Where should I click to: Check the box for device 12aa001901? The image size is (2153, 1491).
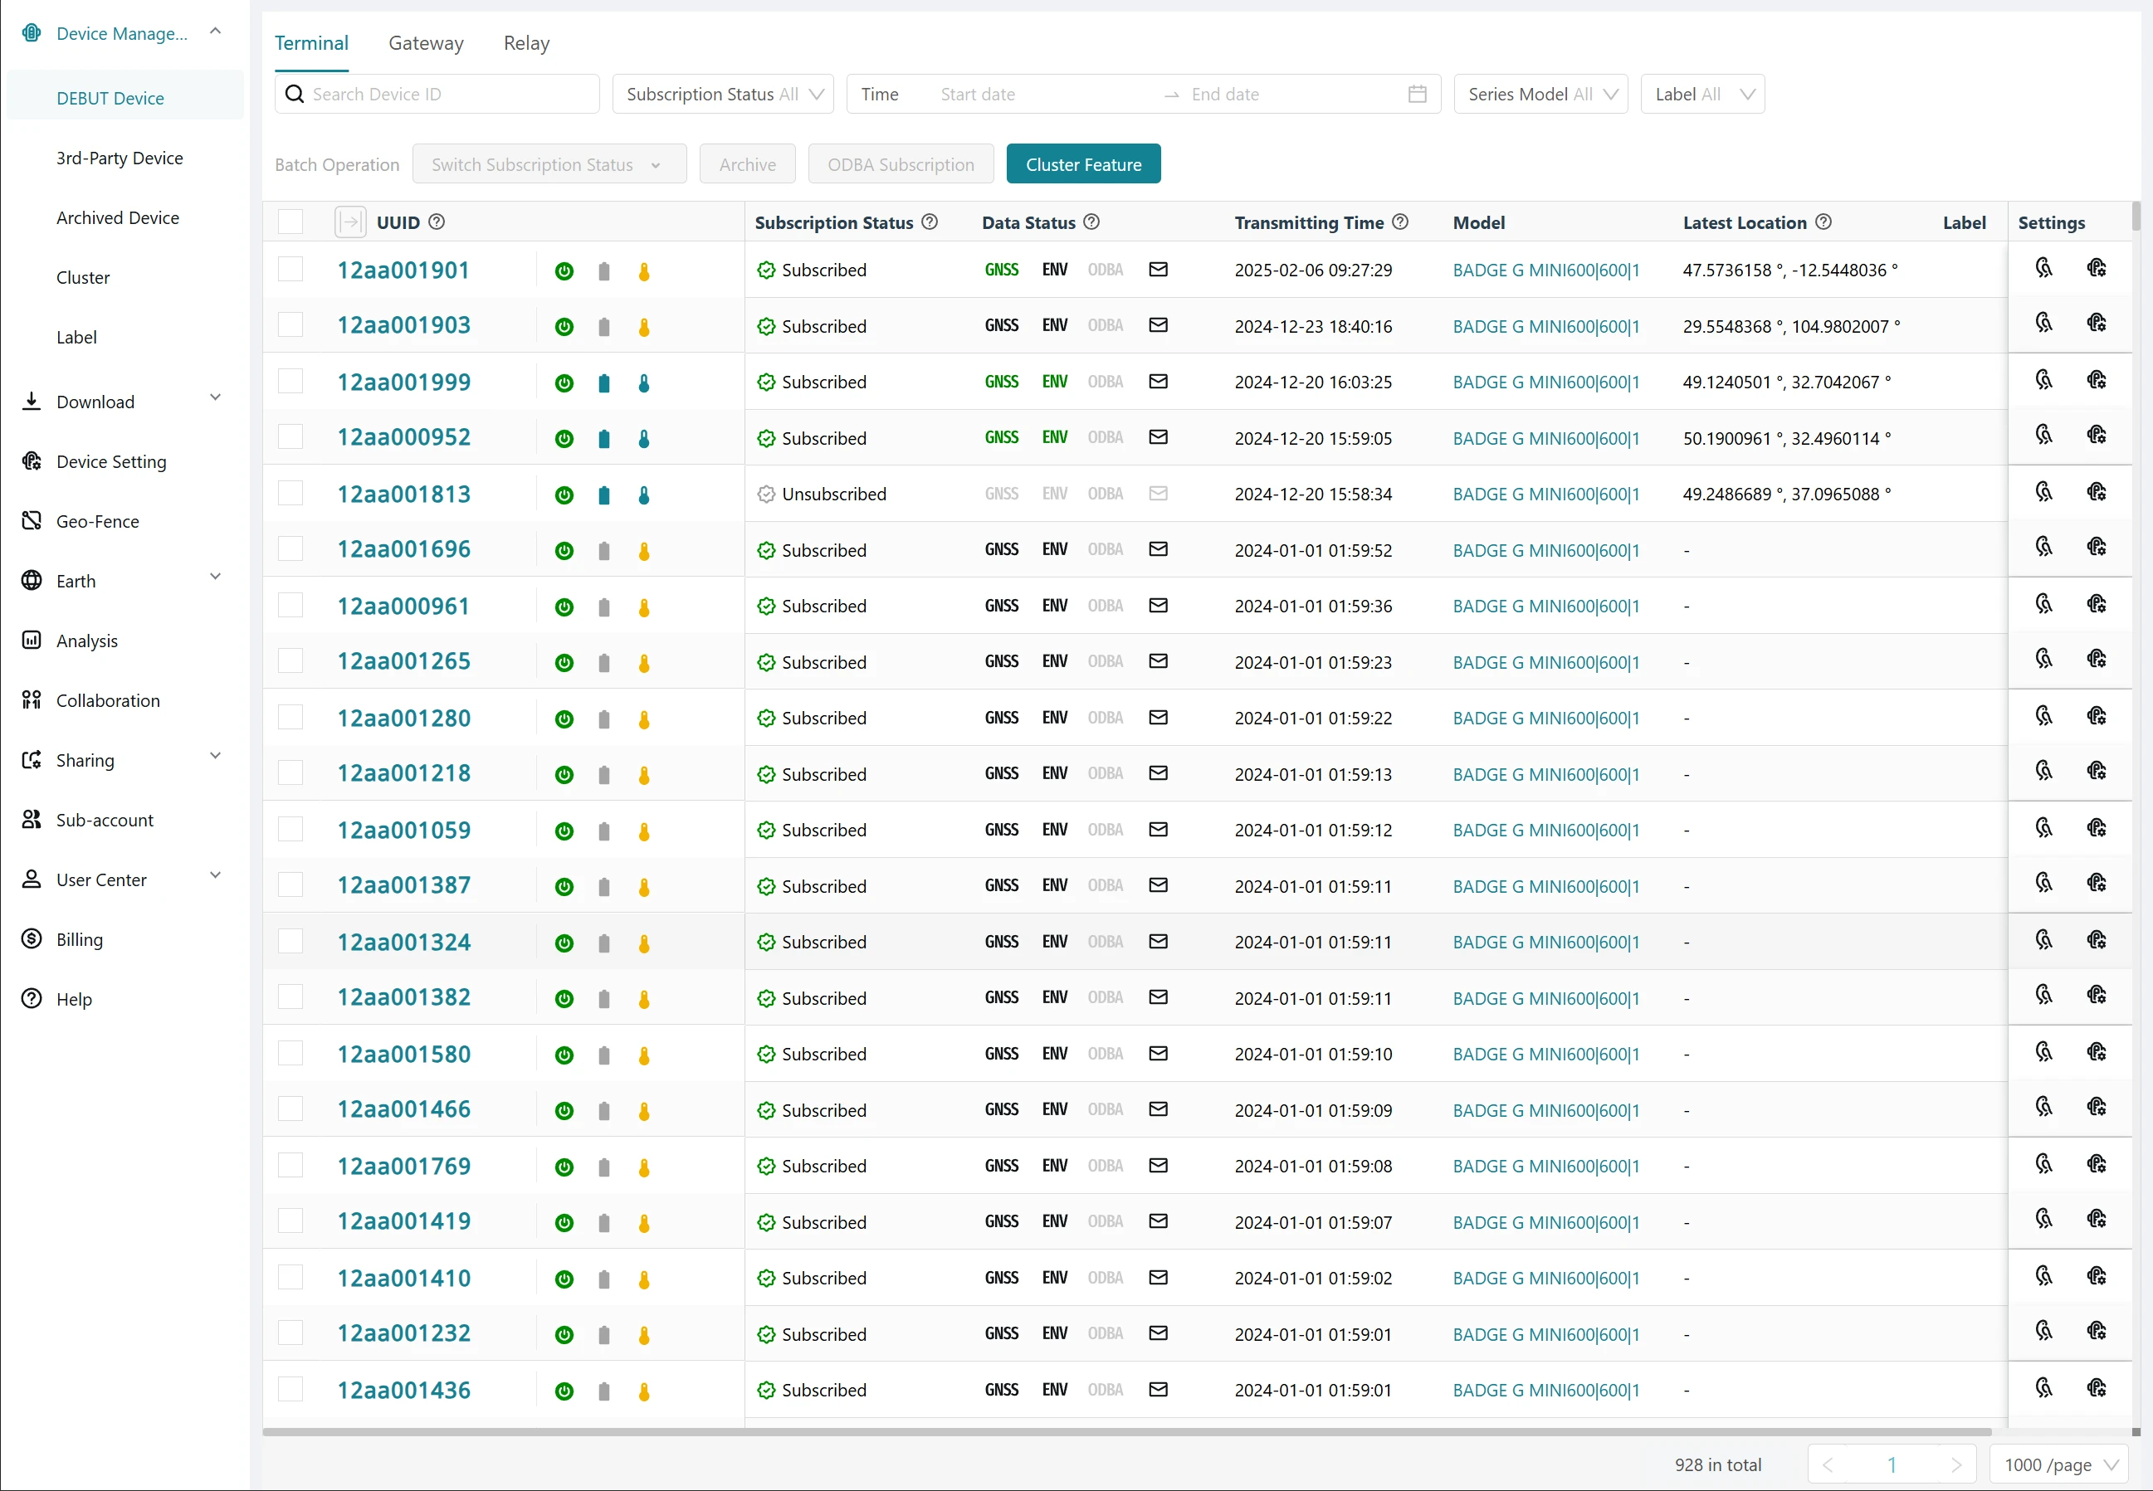pos(290,269)
